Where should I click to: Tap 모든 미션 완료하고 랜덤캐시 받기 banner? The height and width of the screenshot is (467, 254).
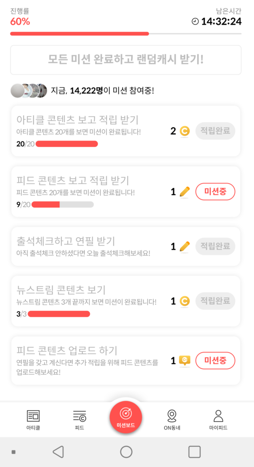tap(126, 60)
